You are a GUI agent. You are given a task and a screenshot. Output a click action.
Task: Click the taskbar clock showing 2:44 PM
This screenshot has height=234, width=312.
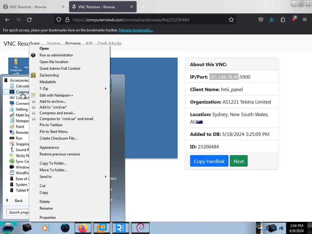(296, 228)
